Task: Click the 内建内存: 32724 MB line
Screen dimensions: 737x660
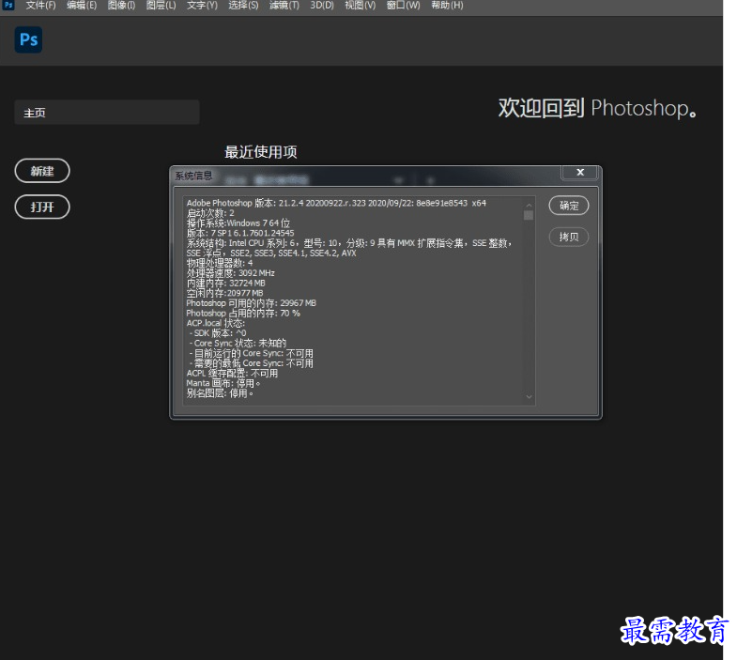Action: point(225,283)
